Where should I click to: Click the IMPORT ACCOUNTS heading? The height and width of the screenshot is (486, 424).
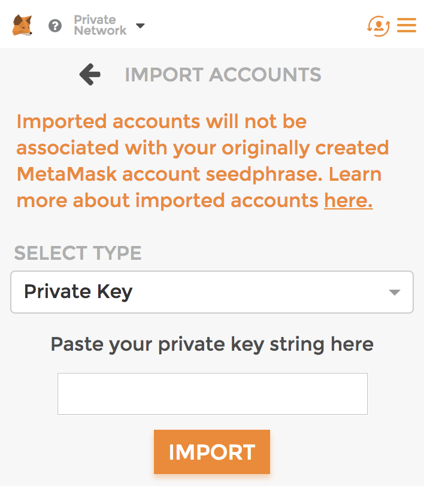(223, 75)
